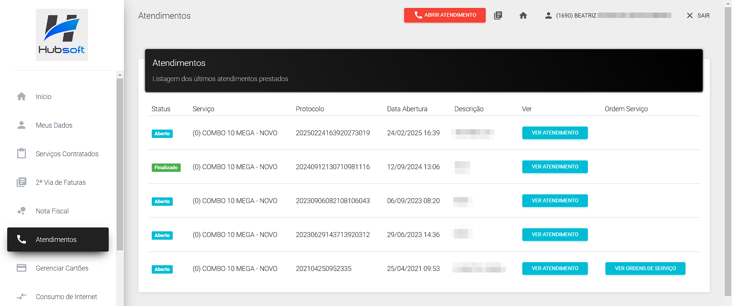This screenshot has height=306, width=732.
Task: Click the page scrollbar up arrow
Action: point(728,3)
